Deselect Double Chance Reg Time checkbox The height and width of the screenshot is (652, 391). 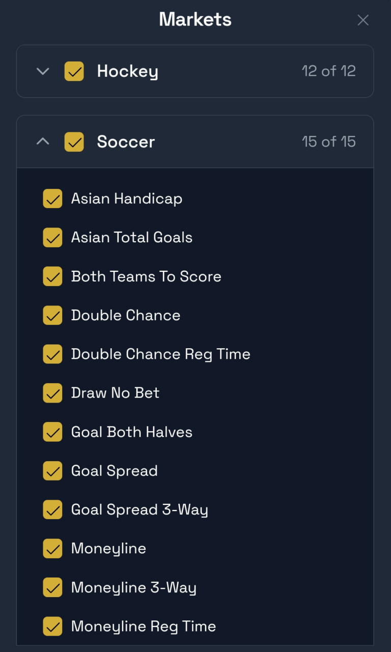point(52,354)
